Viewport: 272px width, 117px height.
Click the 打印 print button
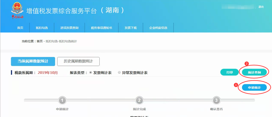point(230,72)
